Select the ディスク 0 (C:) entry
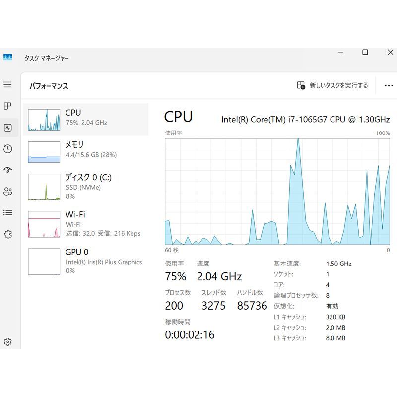This screenshot has height=397, width=397. (85, 187)
